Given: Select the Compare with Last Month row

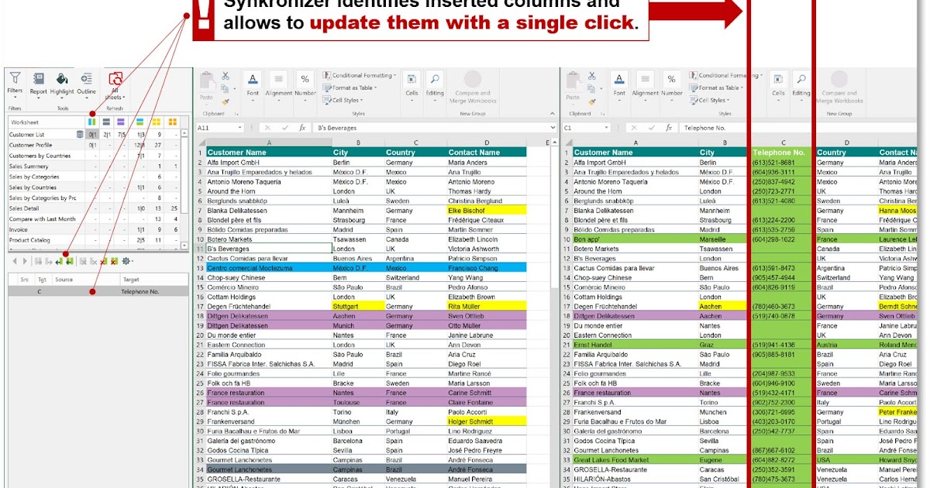Looking at the screenshot, I should click(93, 219).
